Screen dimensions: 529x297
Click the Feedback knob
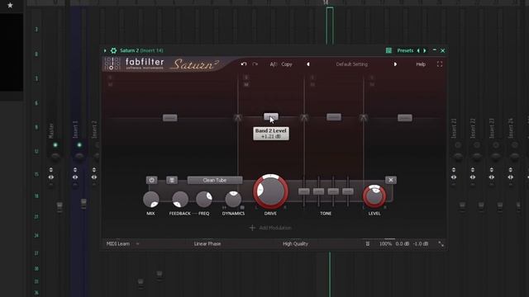click(180, 200)
